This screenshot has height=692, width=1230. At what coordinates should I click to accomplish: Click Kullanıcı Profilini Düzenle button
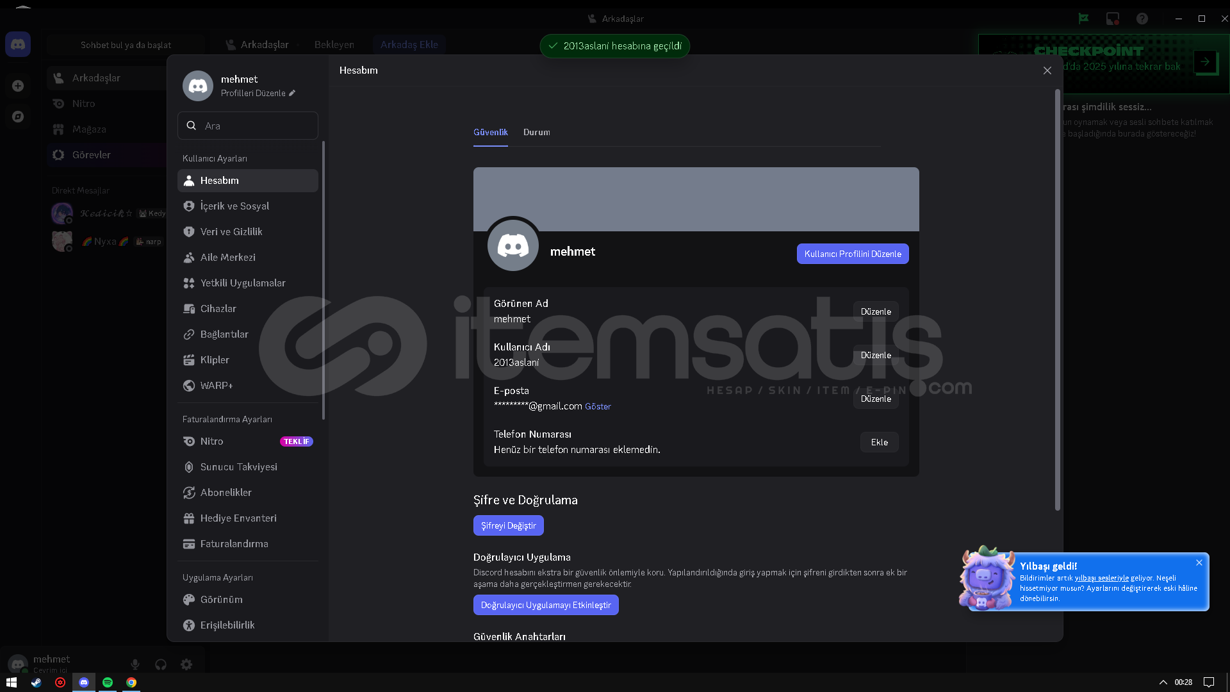tap(852, 254)
